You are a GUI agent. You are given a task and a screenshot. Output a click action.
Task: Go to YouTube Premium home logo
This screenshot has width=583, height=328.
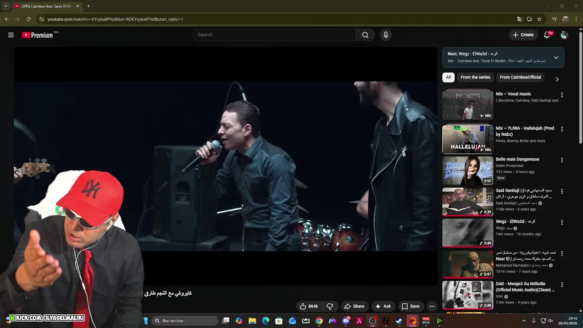click(38, 35)
